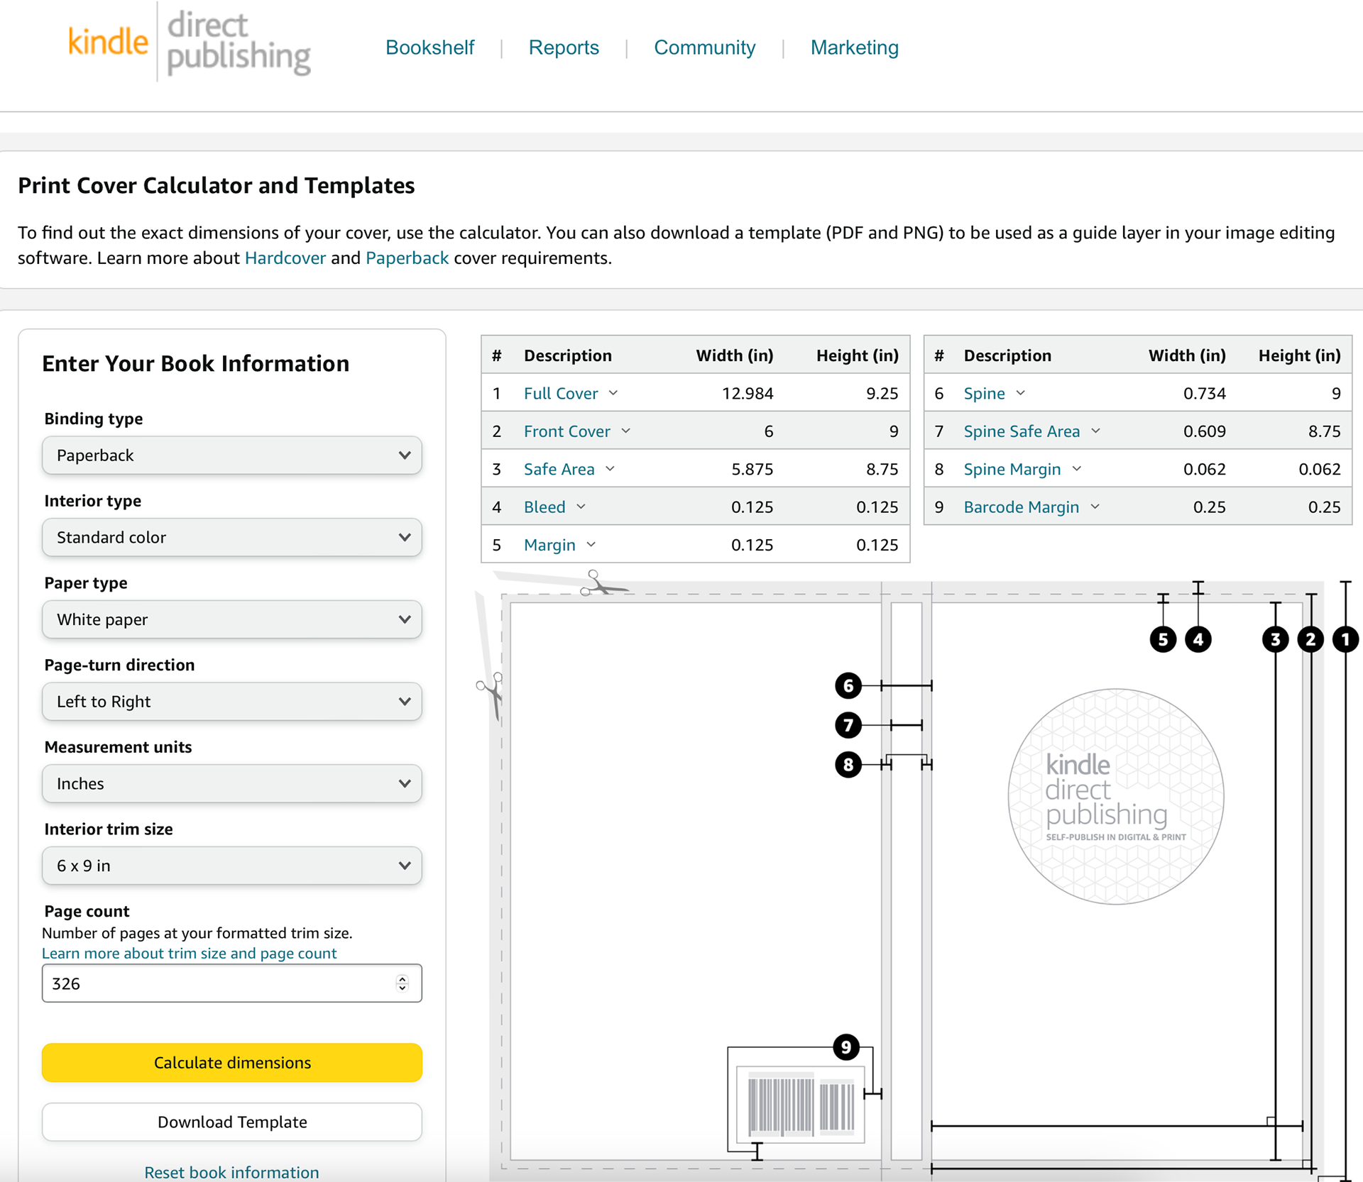Open the Measurement units dropdown
This screenshot has width=1363, height=1182.
pyautogui.click(x=232, y=783)
